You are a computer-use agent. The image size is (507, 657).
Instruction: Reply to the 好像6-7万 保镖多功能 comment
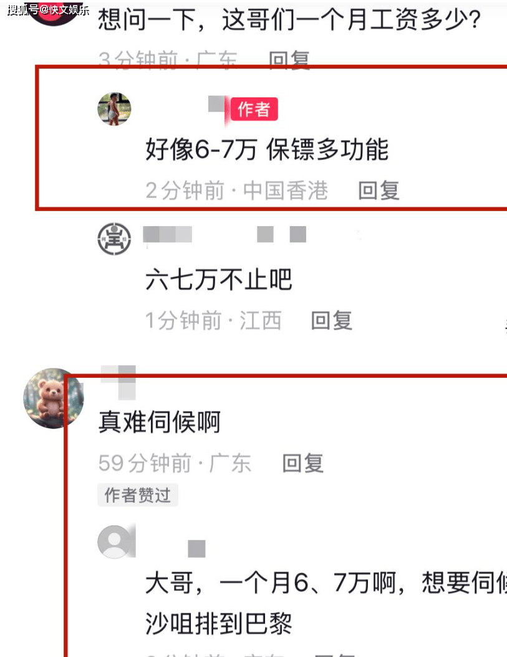click(379, 190)
